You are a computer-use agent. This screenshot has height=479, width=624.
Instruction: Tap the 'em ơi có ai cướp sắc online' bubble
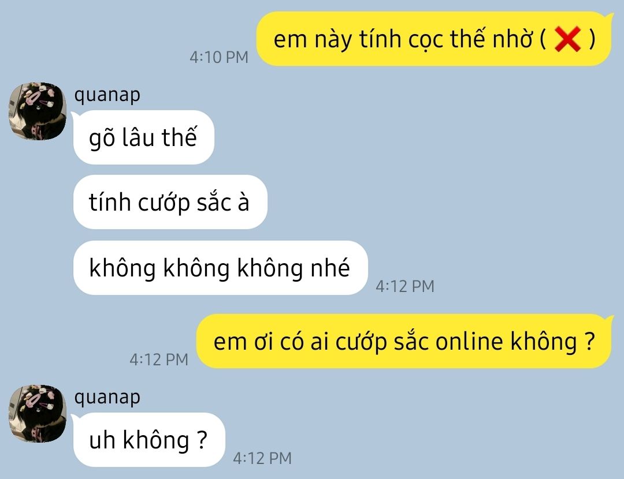click(404, 341)
